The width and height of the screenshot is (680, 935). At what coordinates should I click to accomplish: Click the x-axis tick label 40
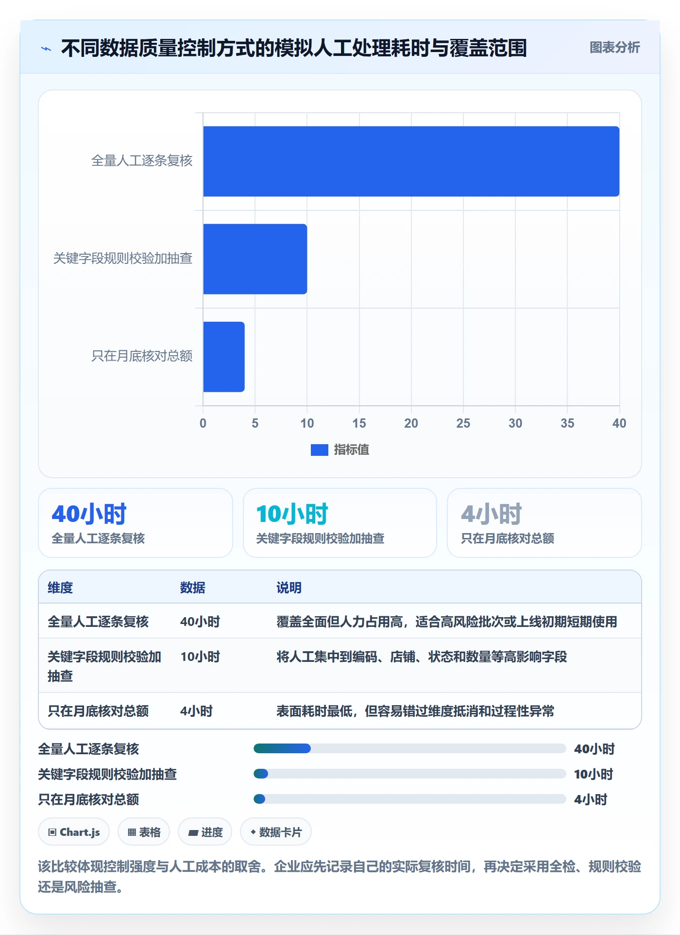point(619,423)
